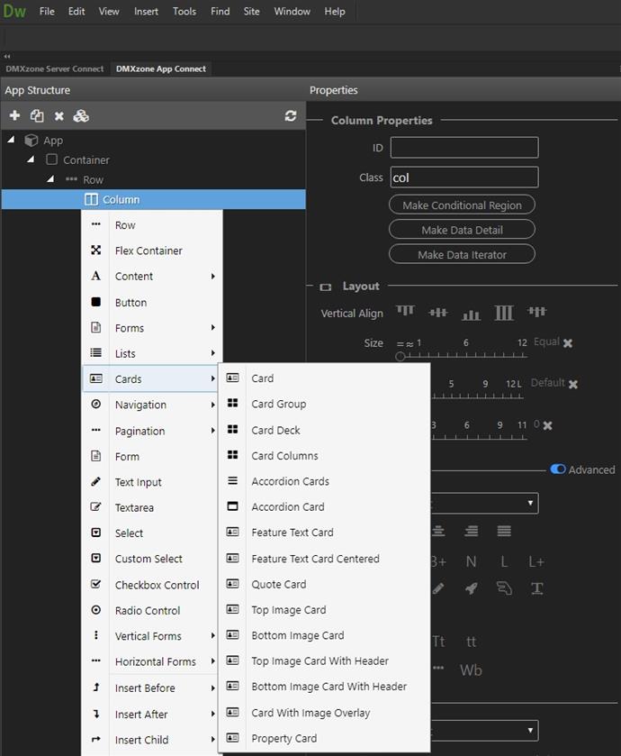Choose Card from Cards submenu
Screen dimensions: 621x756
[325, 378]
